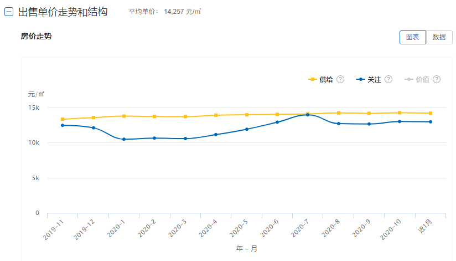Image resolution: width=456 pixels, height=261 pixels.
Task: Click the 平均单价 value 14,257 元/㎡
Action: pos(182,12)
